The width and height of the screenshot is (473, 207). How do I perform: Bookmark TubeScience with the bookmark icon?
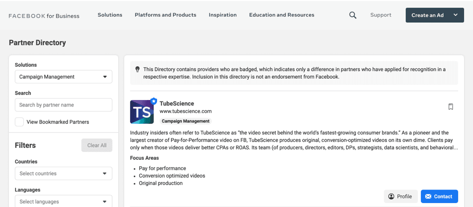coord(451,106)
